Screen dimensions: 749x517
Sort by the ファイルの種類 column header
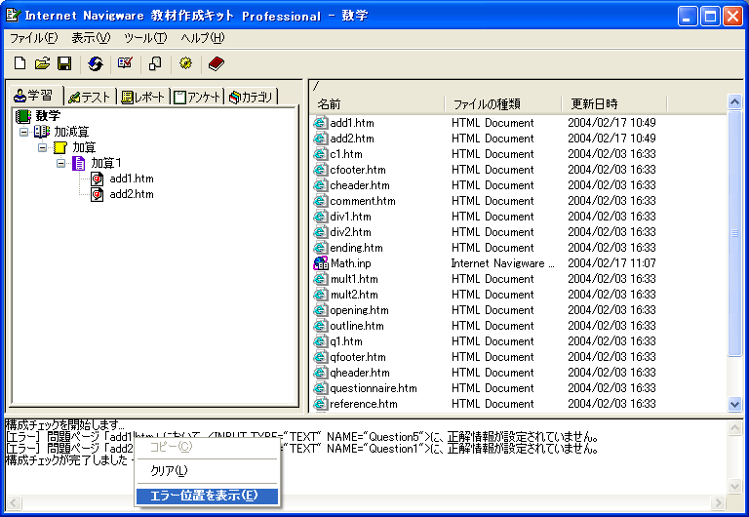point(503,103)
